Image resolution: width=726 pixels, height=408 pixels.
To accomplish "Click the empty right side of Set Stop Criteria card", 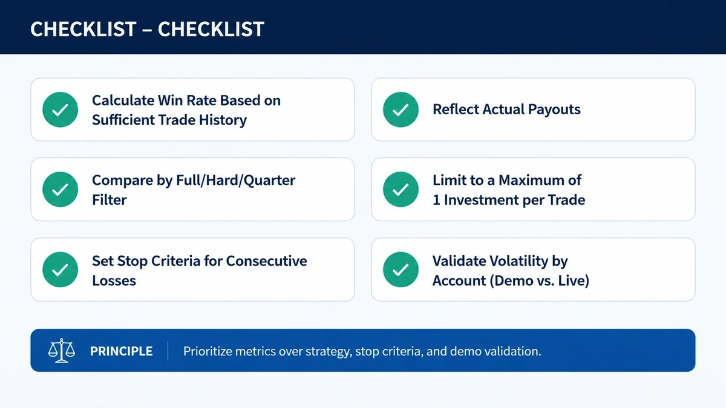I will (332, 270).
